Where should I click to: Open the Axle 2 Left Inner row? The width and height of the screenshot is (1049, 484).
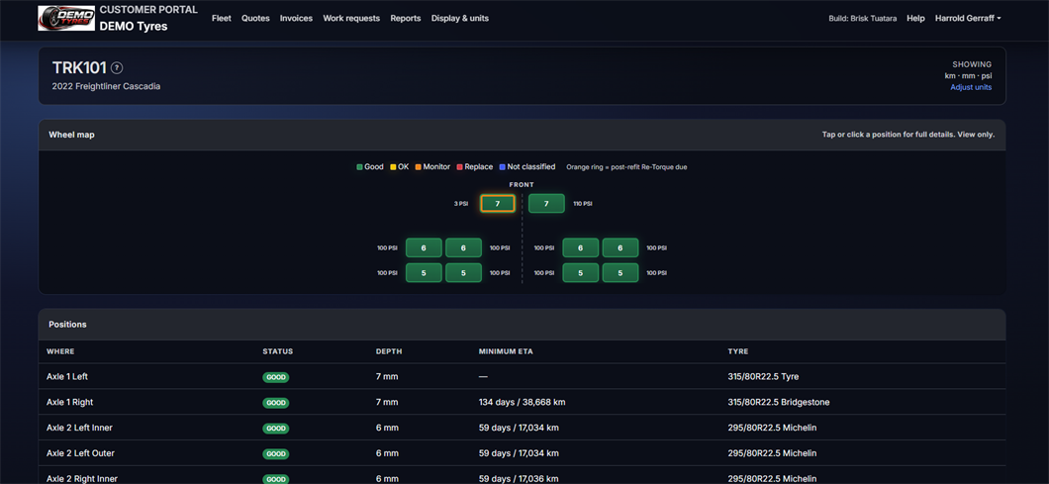click(522, 428)
